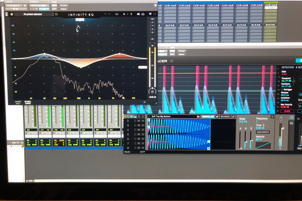Switch to Infinity EQ state A

tap(124, 14)
